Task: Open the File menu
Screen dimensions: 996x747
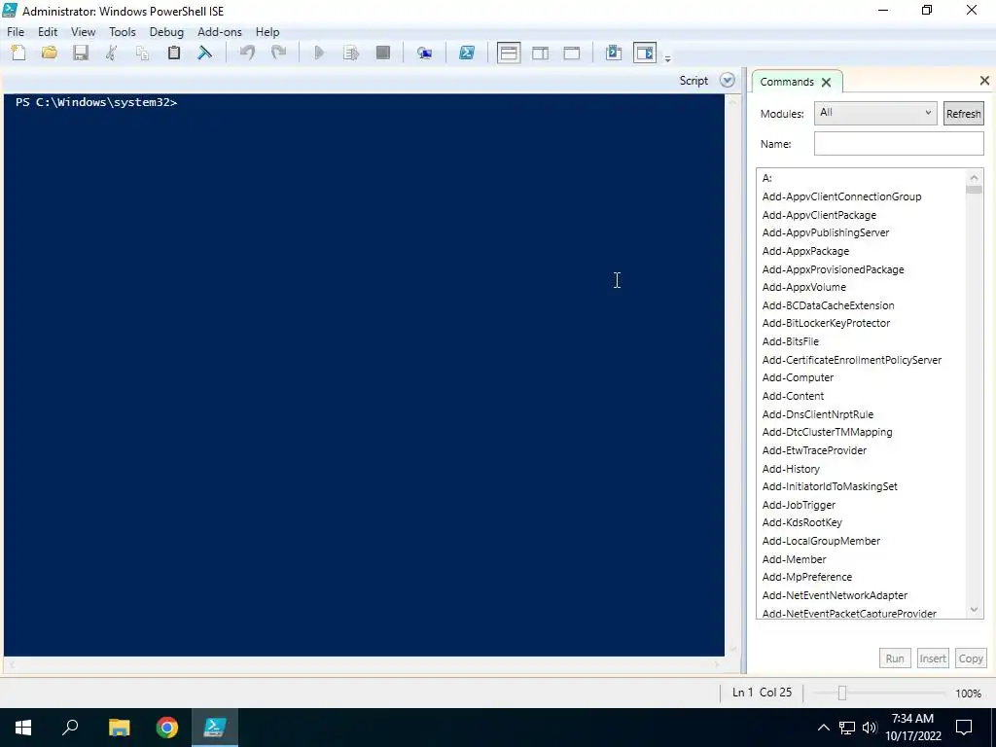Action: click(x=16, y=32)
